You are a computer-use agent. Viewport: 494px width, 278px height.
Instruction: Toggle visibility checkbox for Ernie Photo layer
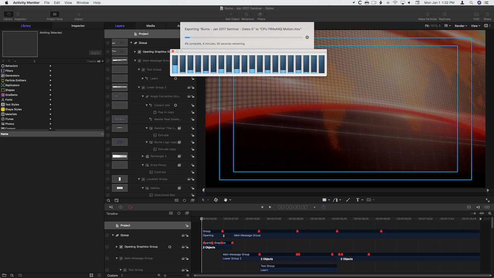point(108,165)
